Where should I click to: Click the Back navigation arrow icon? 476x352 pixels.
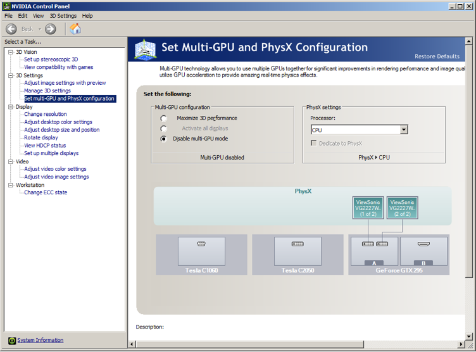click(11, 29)
